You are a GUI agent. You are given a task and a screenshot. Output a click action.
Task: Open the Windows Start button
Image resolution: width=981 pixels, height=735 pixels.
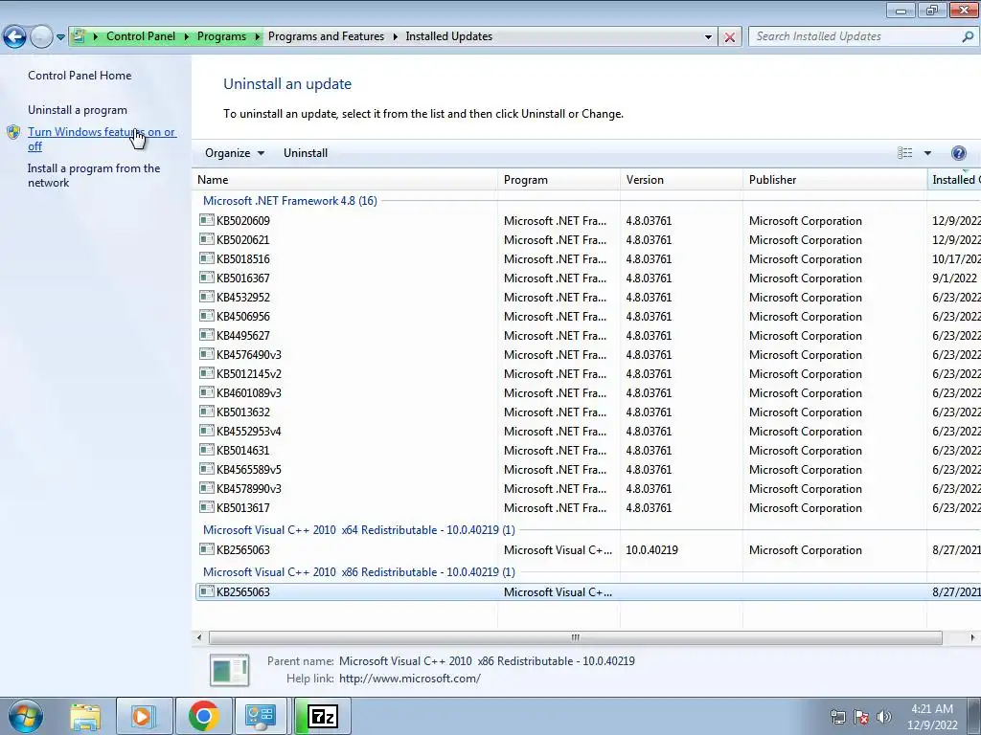click(x=26, y=716)
